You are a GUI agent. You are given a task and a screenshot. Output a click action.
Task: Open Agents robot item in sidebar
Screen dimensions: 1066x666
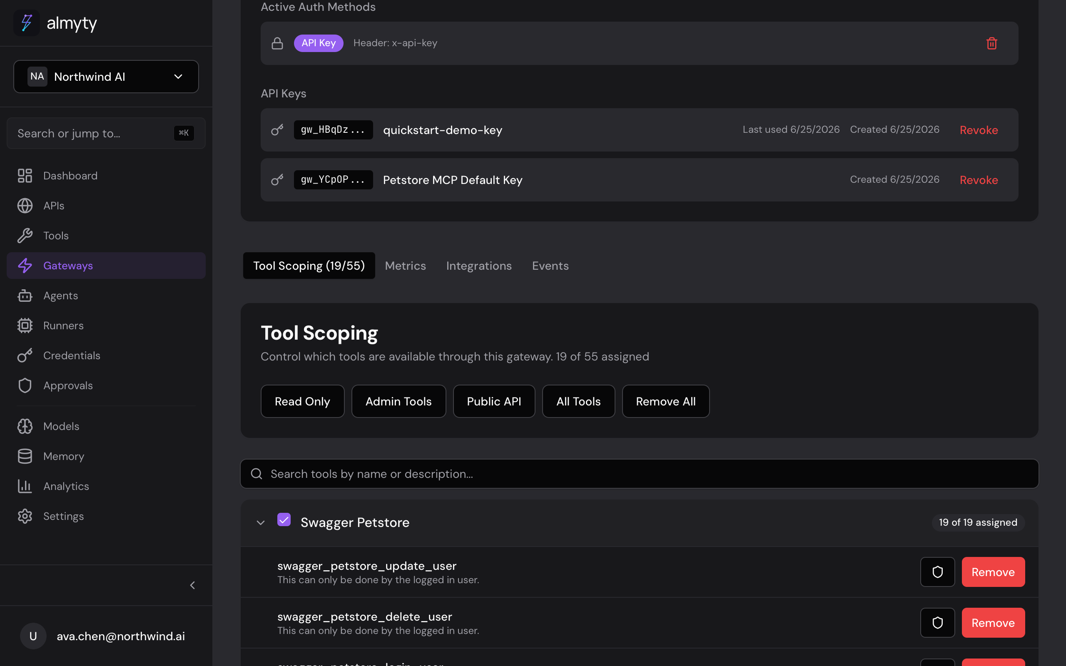106,296
